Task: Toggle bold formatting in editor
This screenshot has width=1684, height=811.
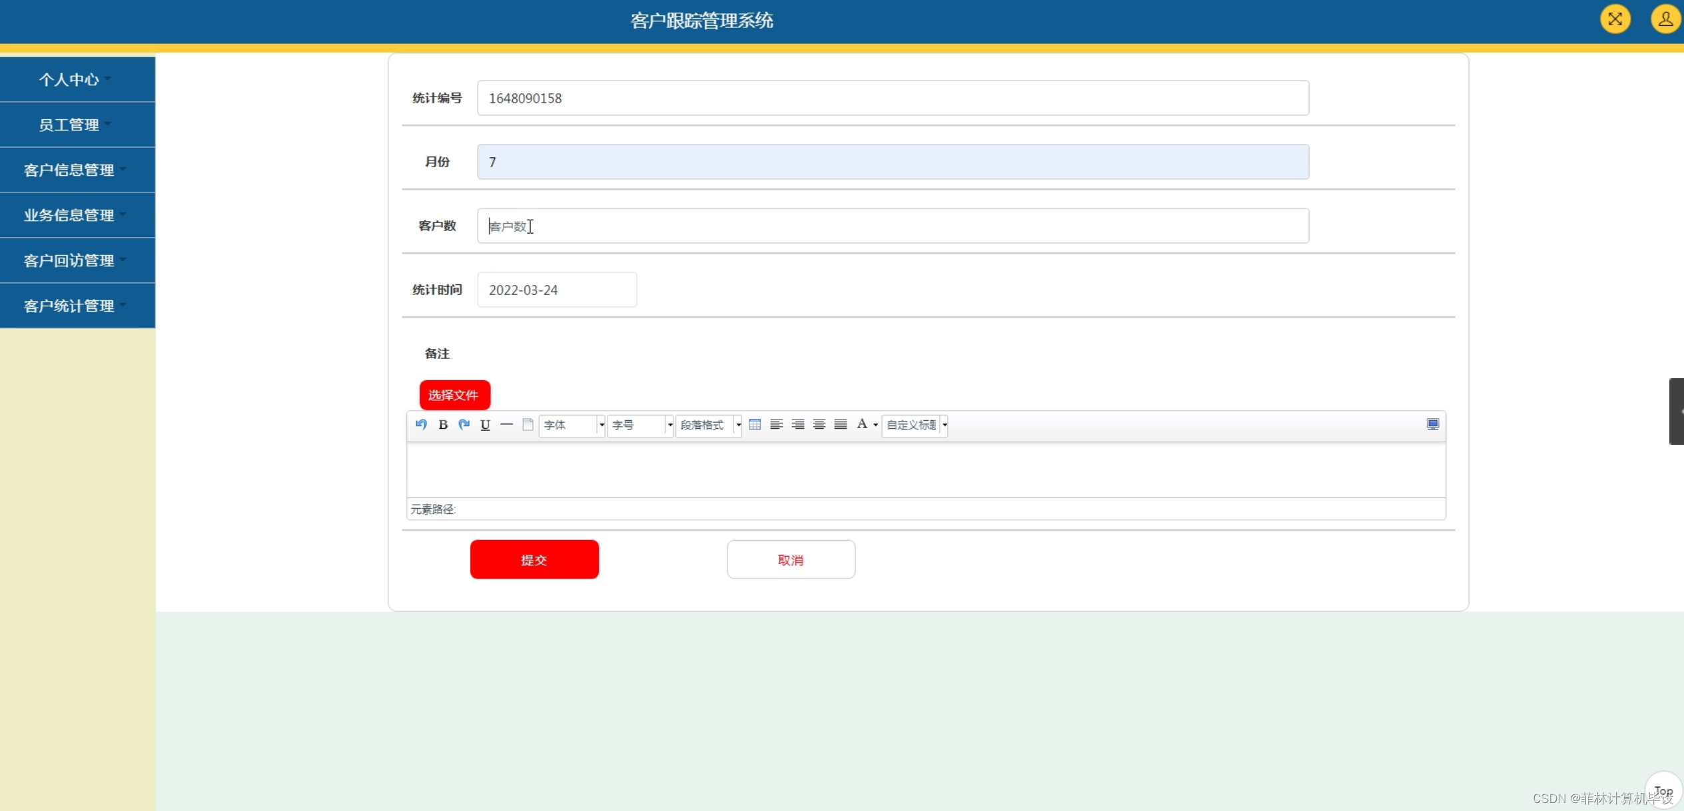Action: (x=443, y=424)
